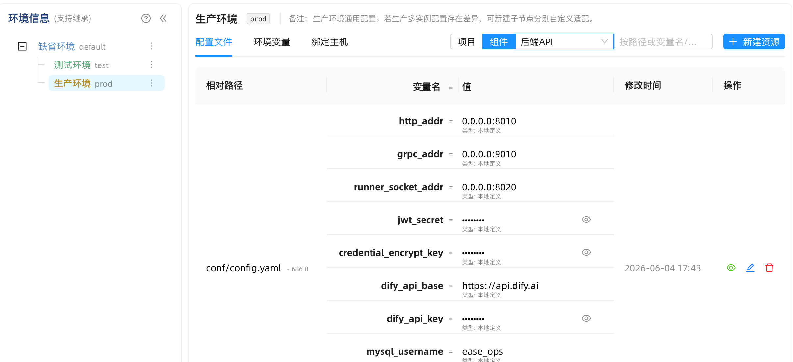Delete the conf/config.yaml file
The image size is (793, 362).
point(769,268)
